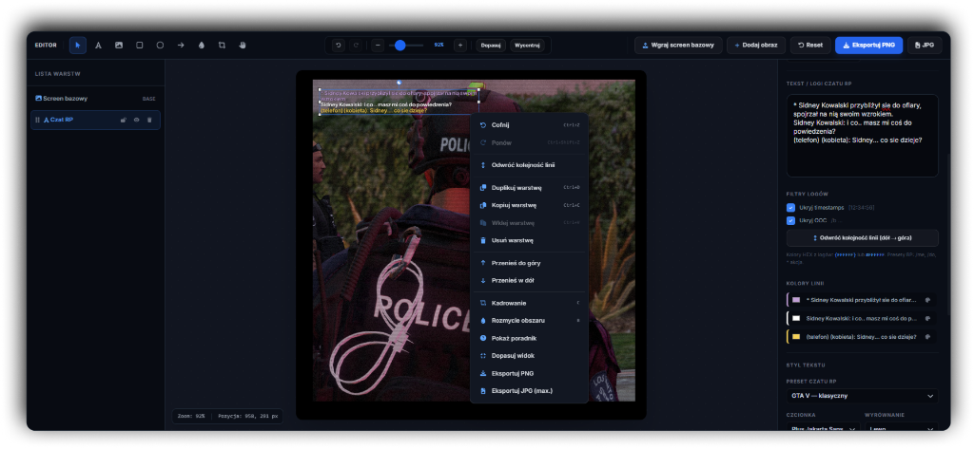Choose Eksportuj JPG (max.) in context menu

[x=529, y=391]
